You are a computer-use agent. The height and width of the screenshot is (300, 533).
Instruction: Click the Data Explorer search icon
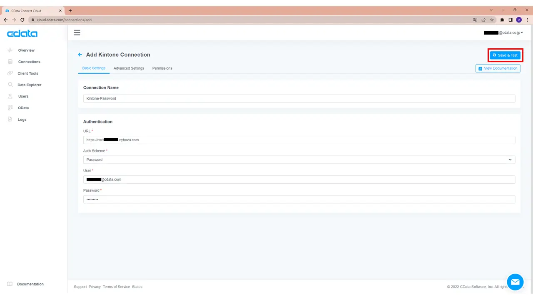point(10,85)
